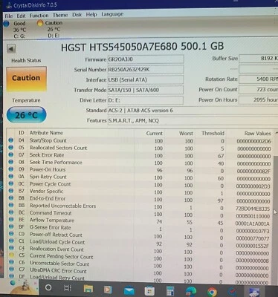
Task: Click the Drive Letter field
Action: [146, 100]
